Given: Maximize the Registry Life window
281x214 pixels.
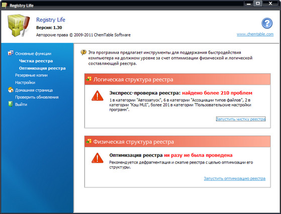Looking at the screenshot, I should [x=258, y=4].
